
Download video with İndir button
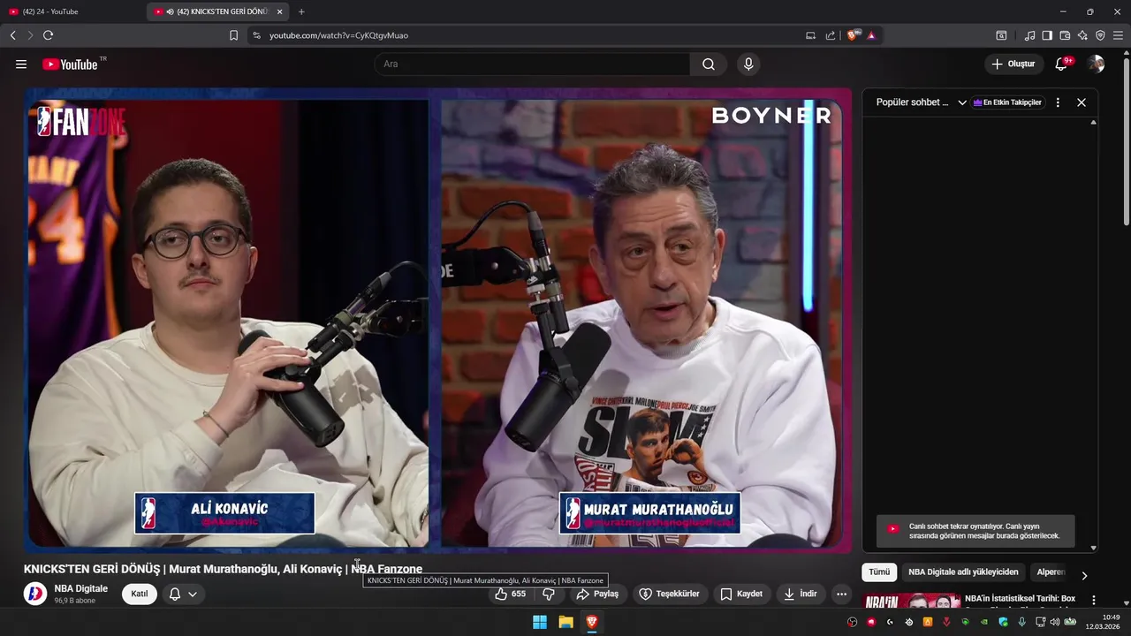(800, 594)
